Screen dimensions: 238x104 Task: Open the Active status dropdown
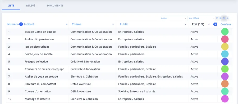pyautogui.click(x=174, y=18)
